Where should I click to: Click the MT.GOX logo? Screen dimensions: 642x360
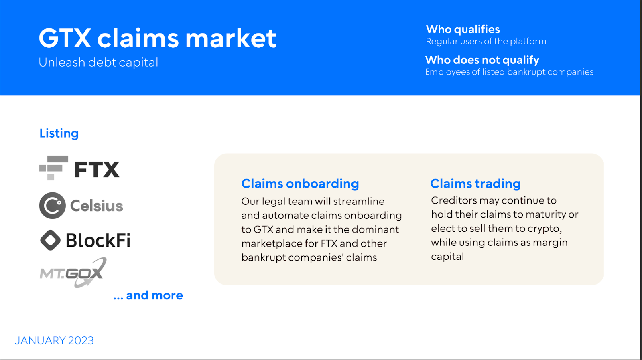coord(73,273)
